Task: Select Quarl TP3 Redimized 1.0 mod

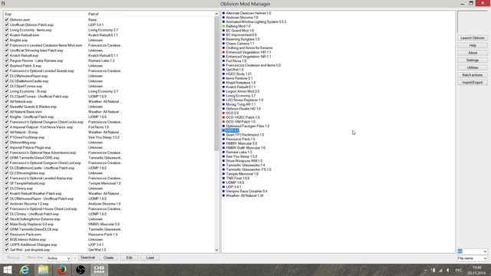Action: click(x=245, y=135)
